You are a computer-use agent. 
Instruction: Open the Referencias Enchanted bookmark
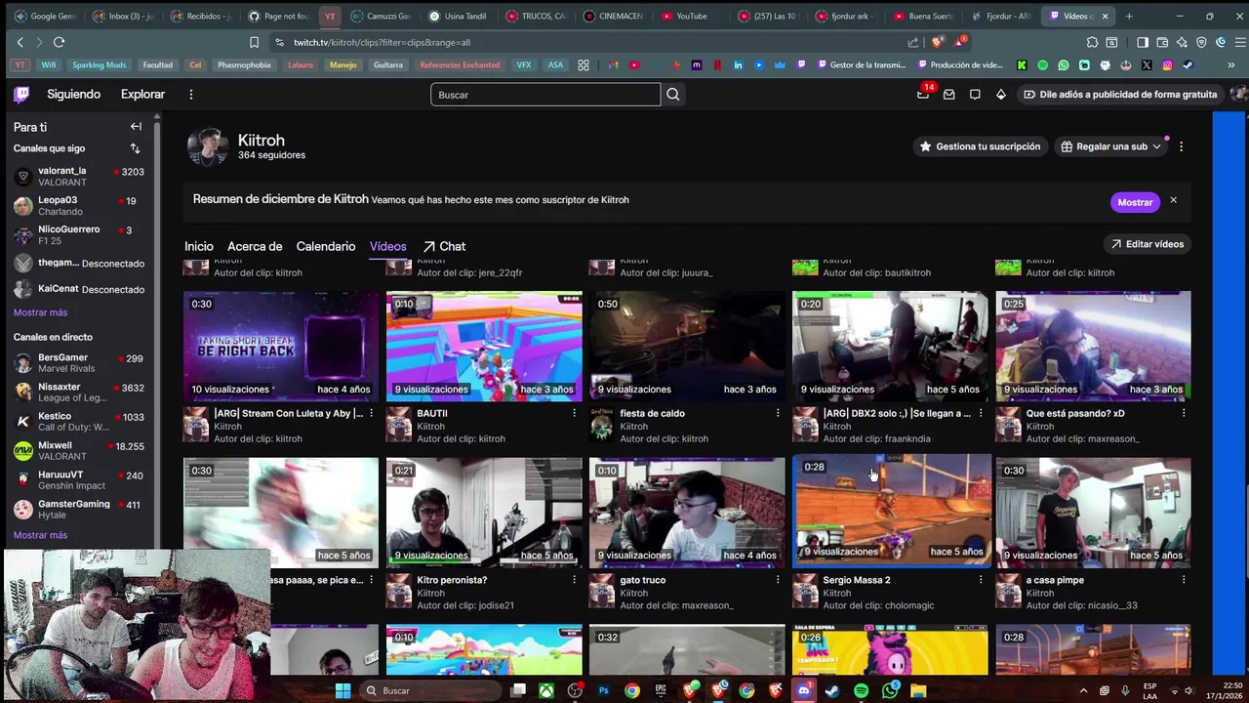[x=460, y=65]
